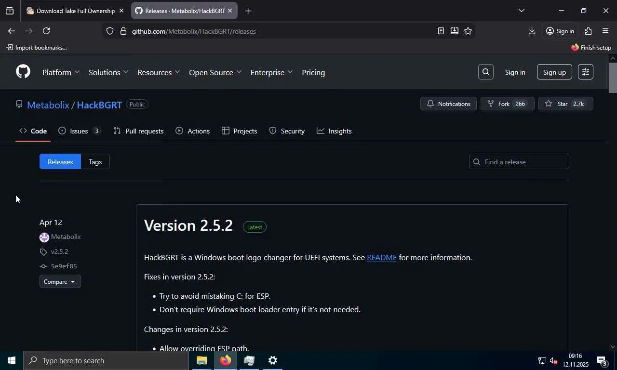Open the Firefox View tab-overview icon
The width and height of the screenshot is (617, 370).
pos(10,11)
